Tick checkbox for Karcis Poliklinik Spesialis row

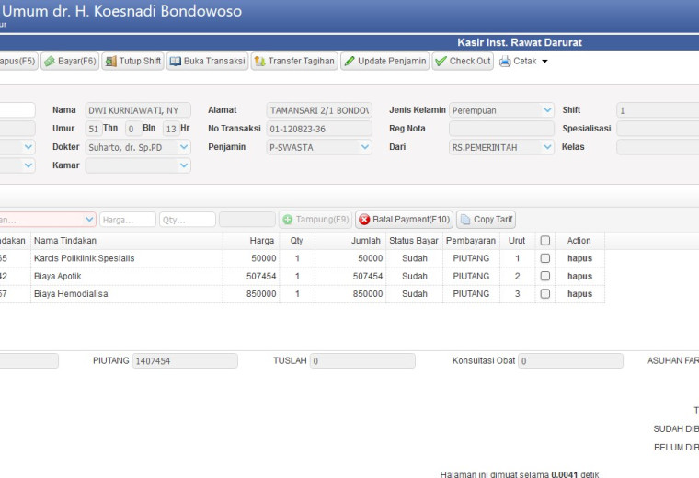[544, 258]
